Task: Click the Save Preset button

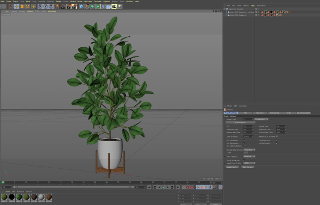Action: [x=248, y=167]
